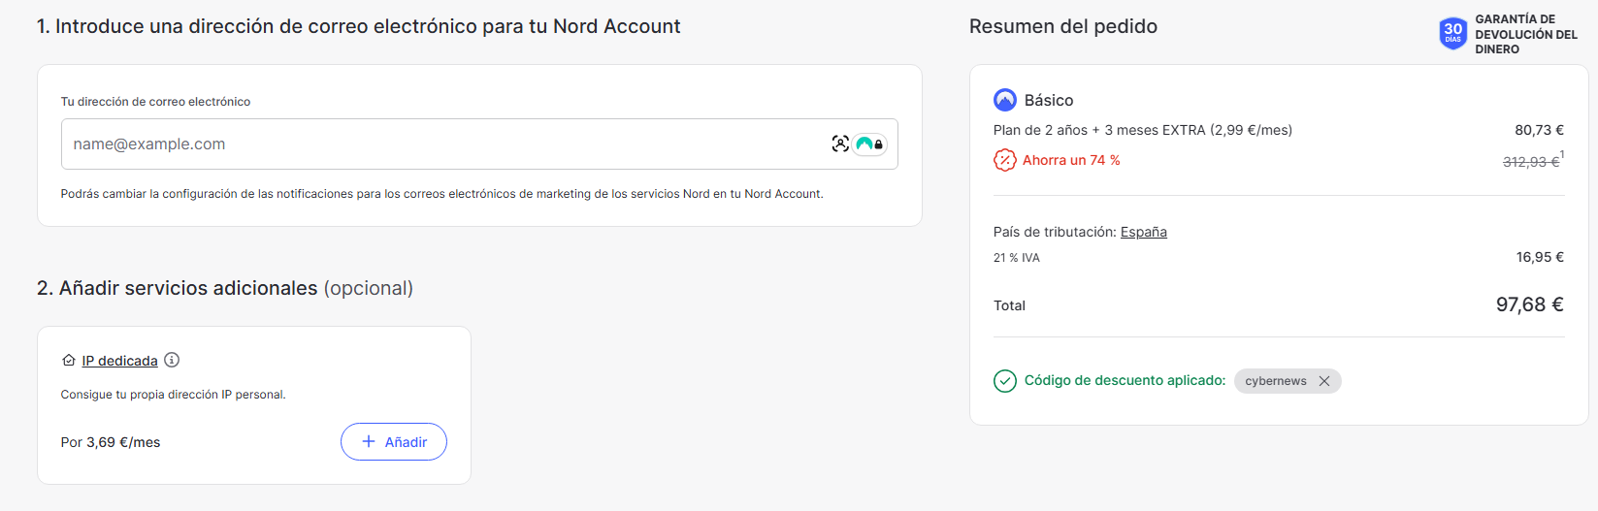Click the info icon beside IP dedicada
The height and width of the screenshot is (511, 1598).
pyautogui.click(x=172, y=360)
